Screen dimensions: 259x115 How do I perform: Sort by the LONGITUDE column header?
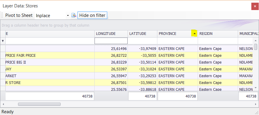click(x=111, y=34)
